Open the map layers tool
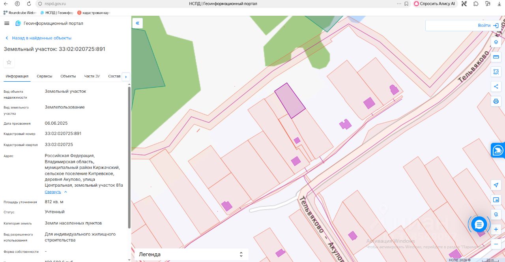Image resolution: width=505 pixels, height=262 pixels. pyautogui.click(x=496, y=42)
